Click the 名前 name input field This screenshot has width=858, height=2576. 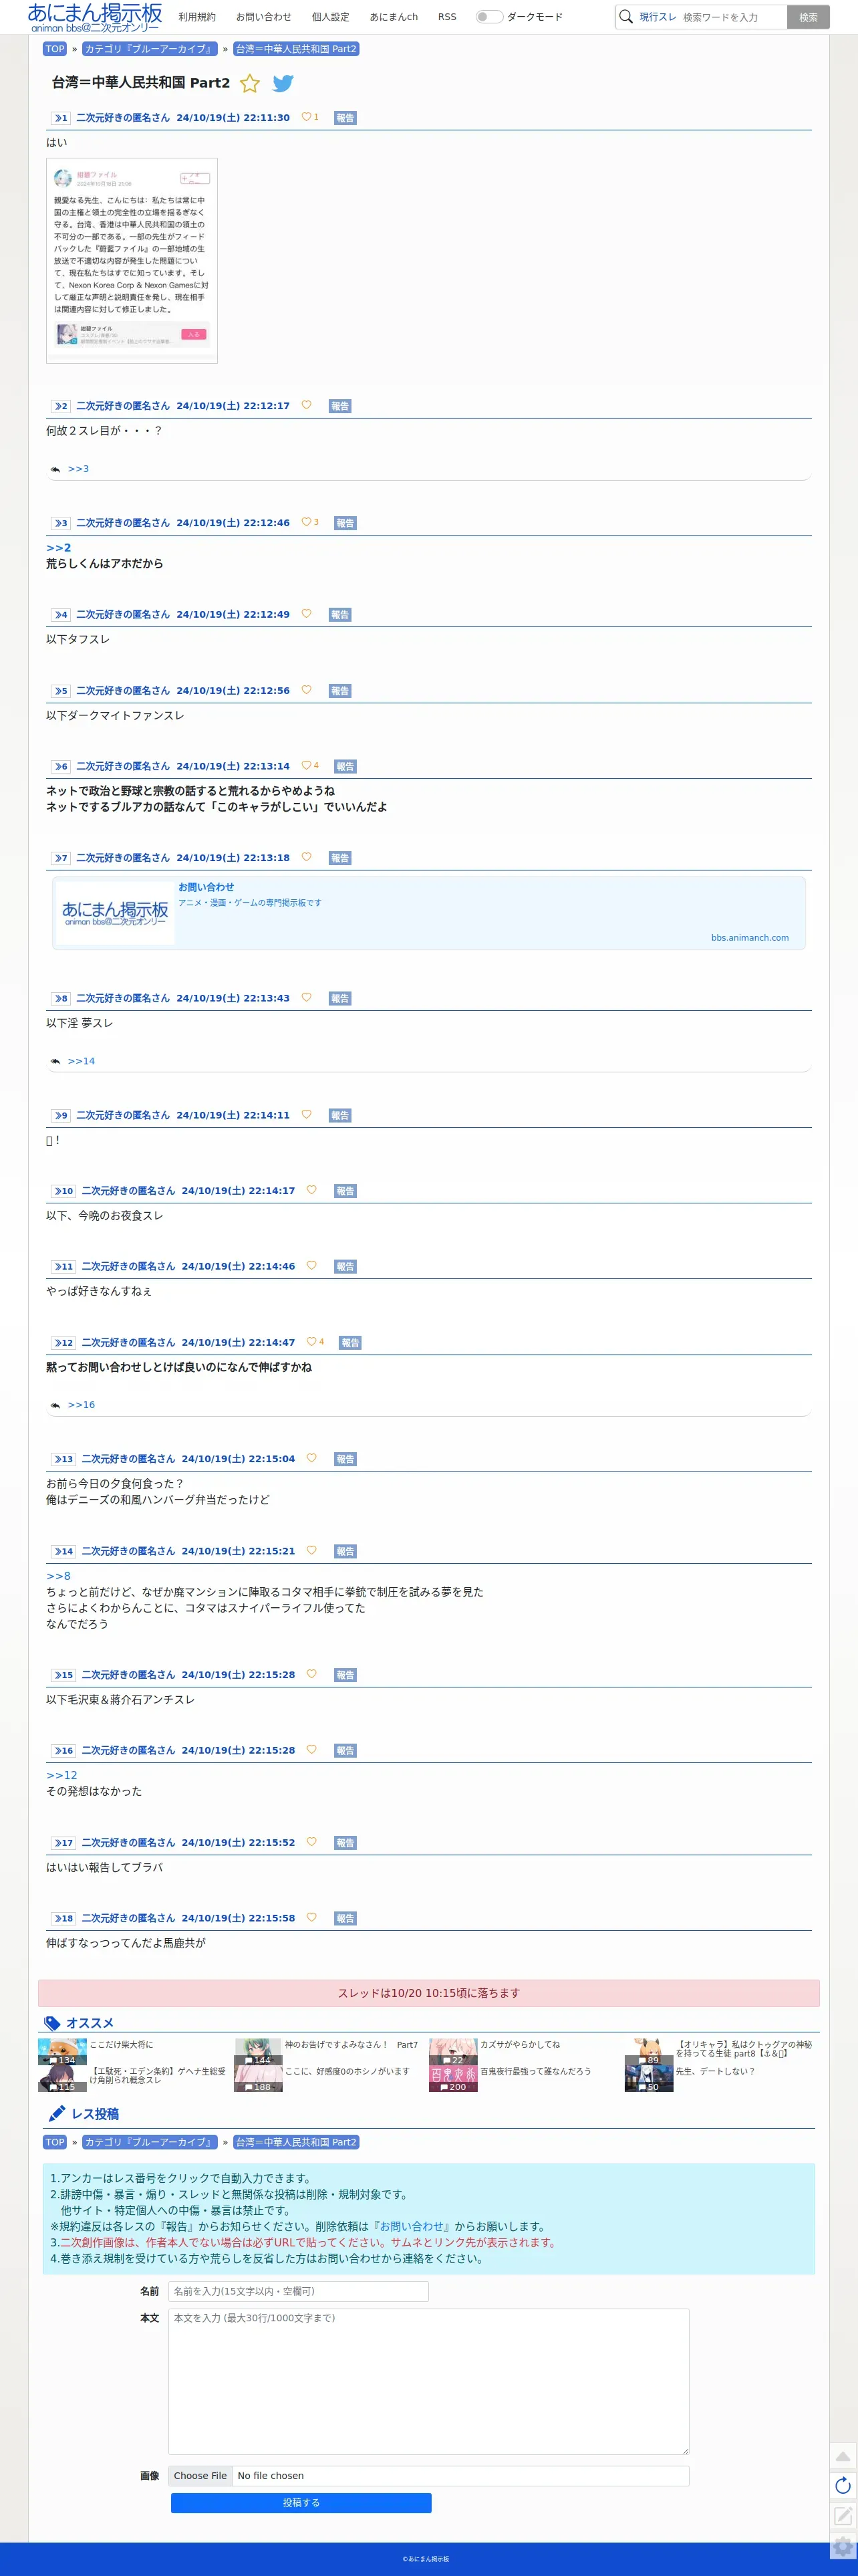[298, 2291]
